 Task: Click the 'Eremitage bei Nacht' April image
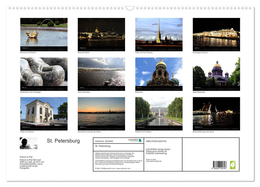click(x=216, y=34)
